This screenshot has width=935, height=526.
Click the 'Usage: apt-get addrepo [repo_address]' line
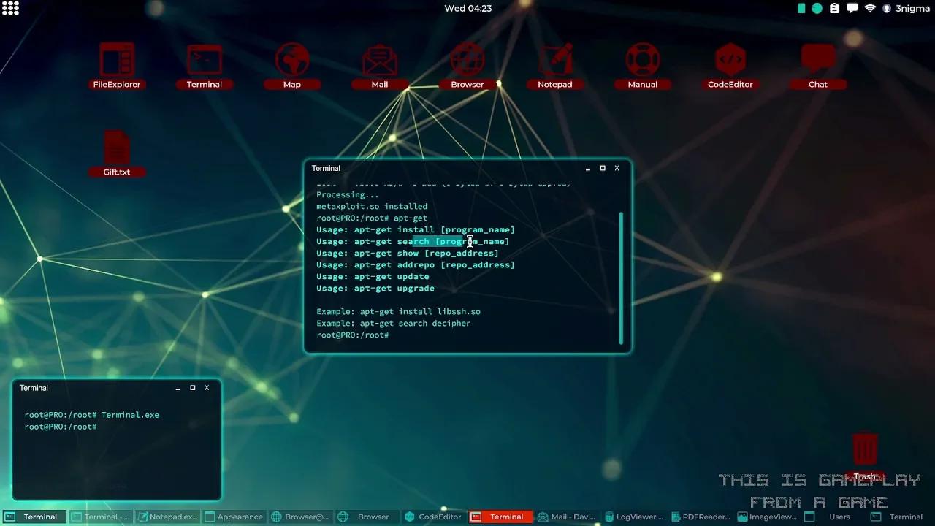(x=416, y=265)
